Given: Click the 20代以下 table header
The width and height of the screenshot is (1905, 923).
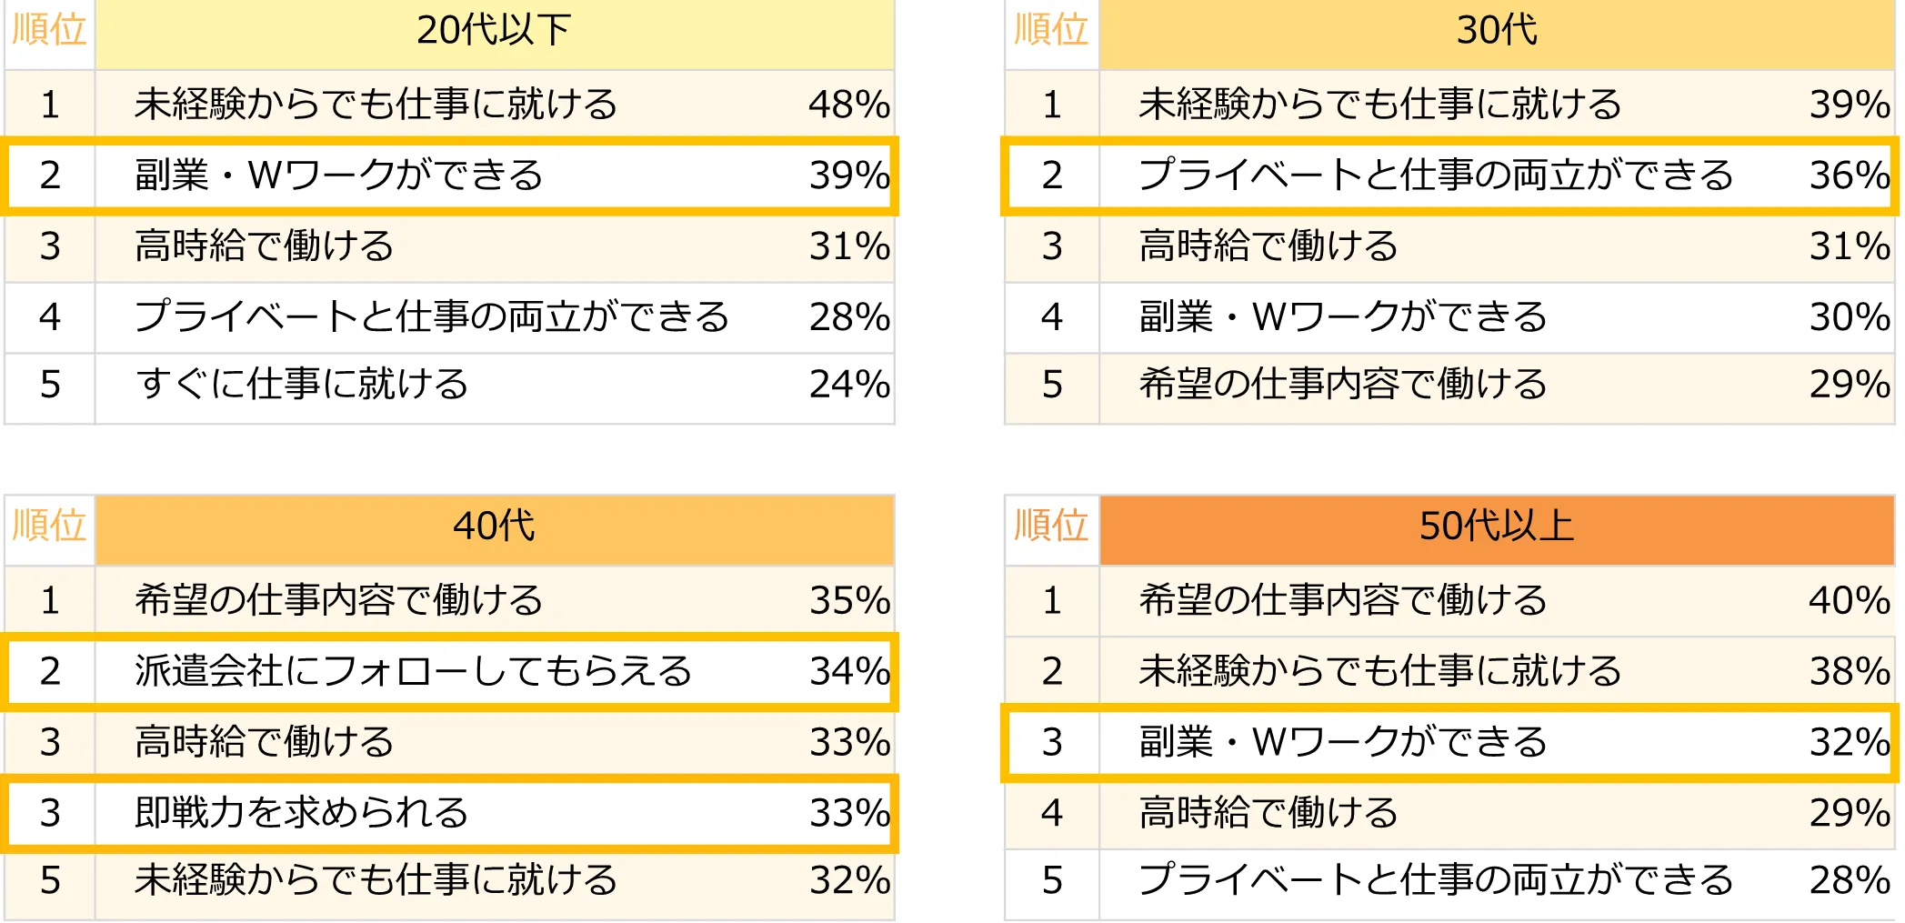Looking at the screenshot, I should point(494,31).
